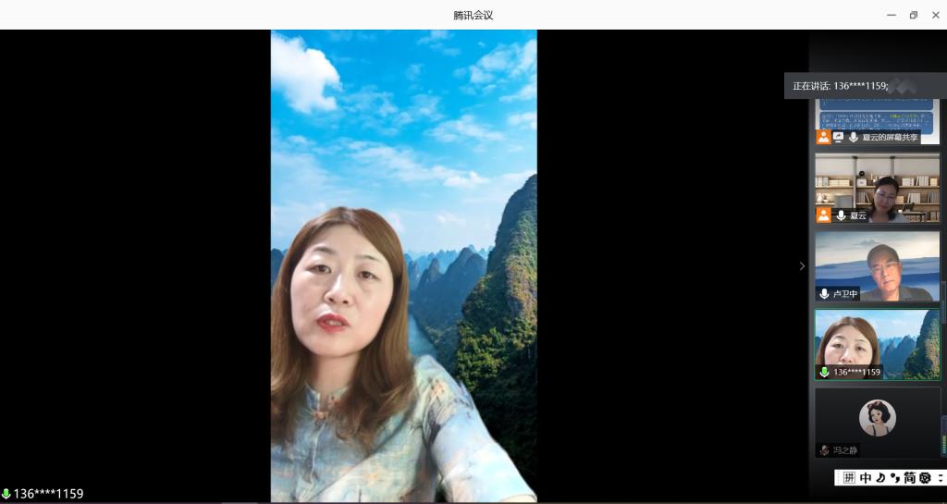The image size is (947, 504).
Task: Click the screen-share icon on 夏云的屏幕共享 tile
Action: tap(838, 137)
